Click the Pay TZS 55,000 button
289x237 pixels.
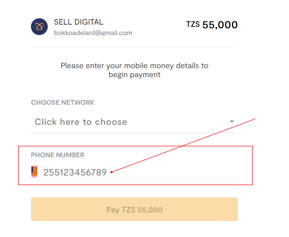tap(134, 209)
